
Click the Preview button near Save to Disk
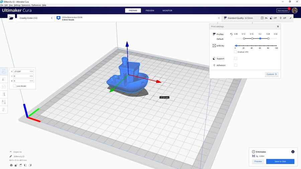(258, 161)
